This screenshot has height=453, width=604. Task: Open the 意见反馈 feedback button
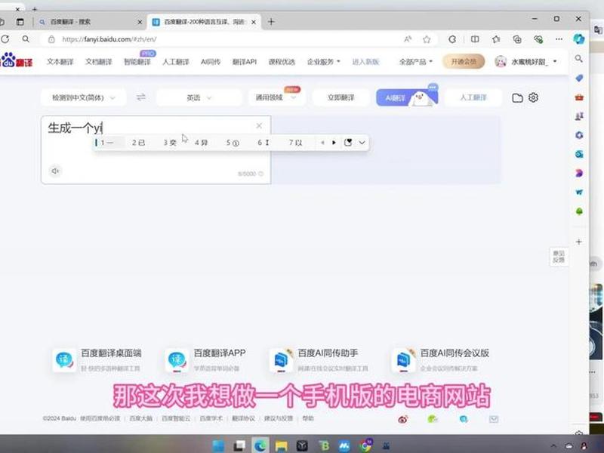pyautogui.click(x=559, y=257)
